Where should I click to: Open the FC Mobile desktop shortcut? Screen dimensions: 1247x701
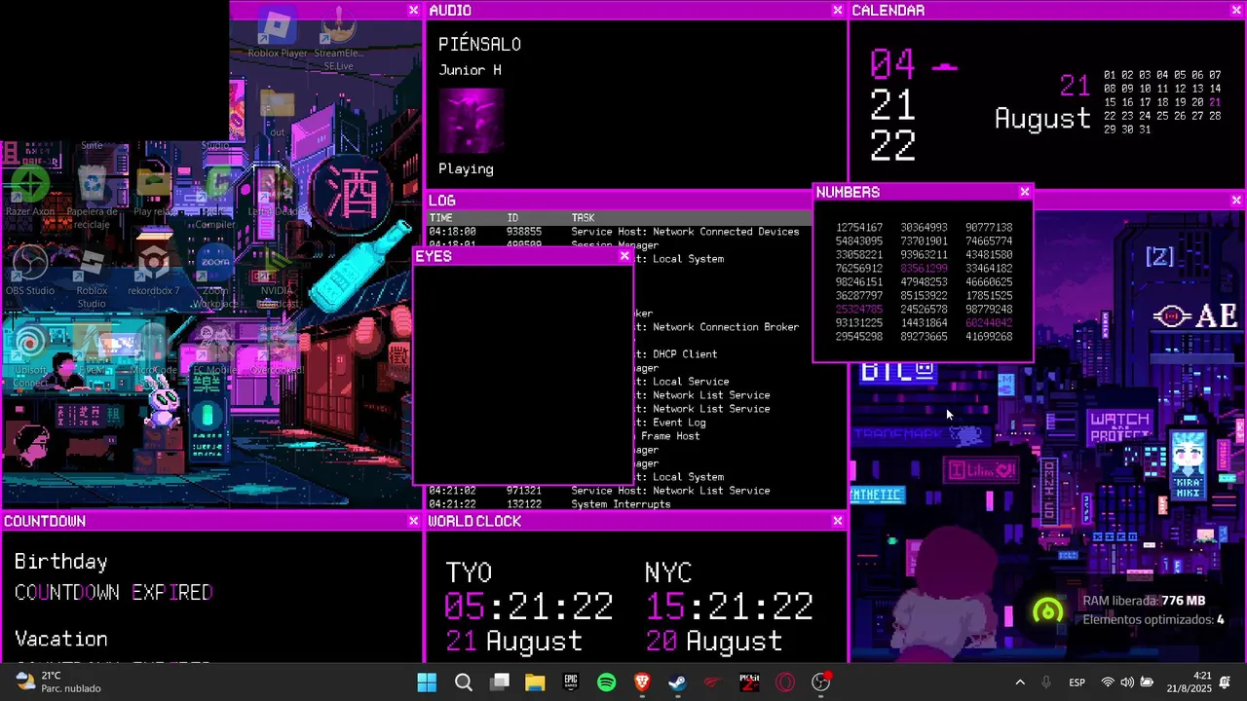tap(215, 350)
